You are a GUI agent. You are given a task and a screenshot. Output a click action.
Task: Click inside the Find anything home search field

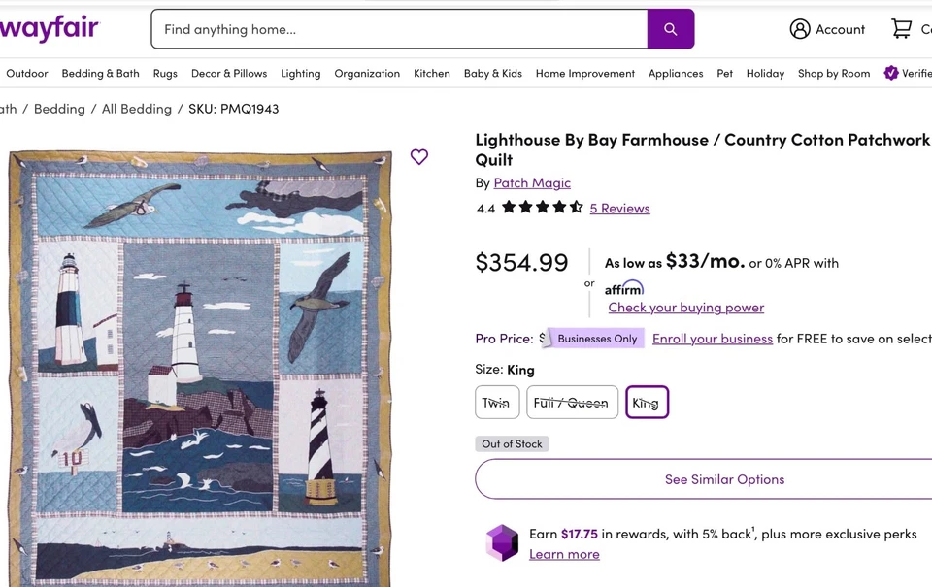coord(388,29)
